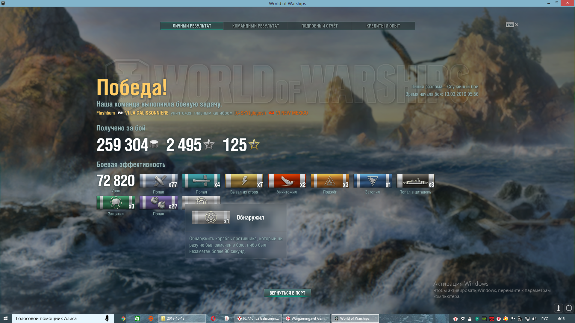Select the Личный результат tab
The width and height of the screenshot is (575, 323).
click(x=192, y=26)
